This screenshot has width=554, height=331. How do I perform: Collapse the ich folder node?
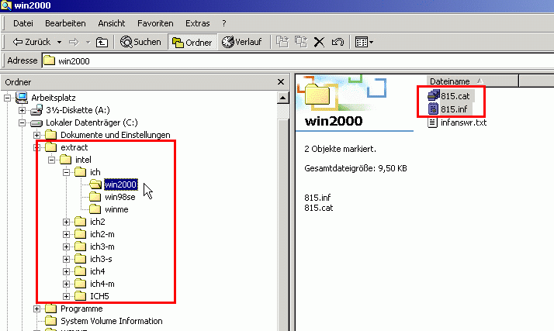[67, 172]
